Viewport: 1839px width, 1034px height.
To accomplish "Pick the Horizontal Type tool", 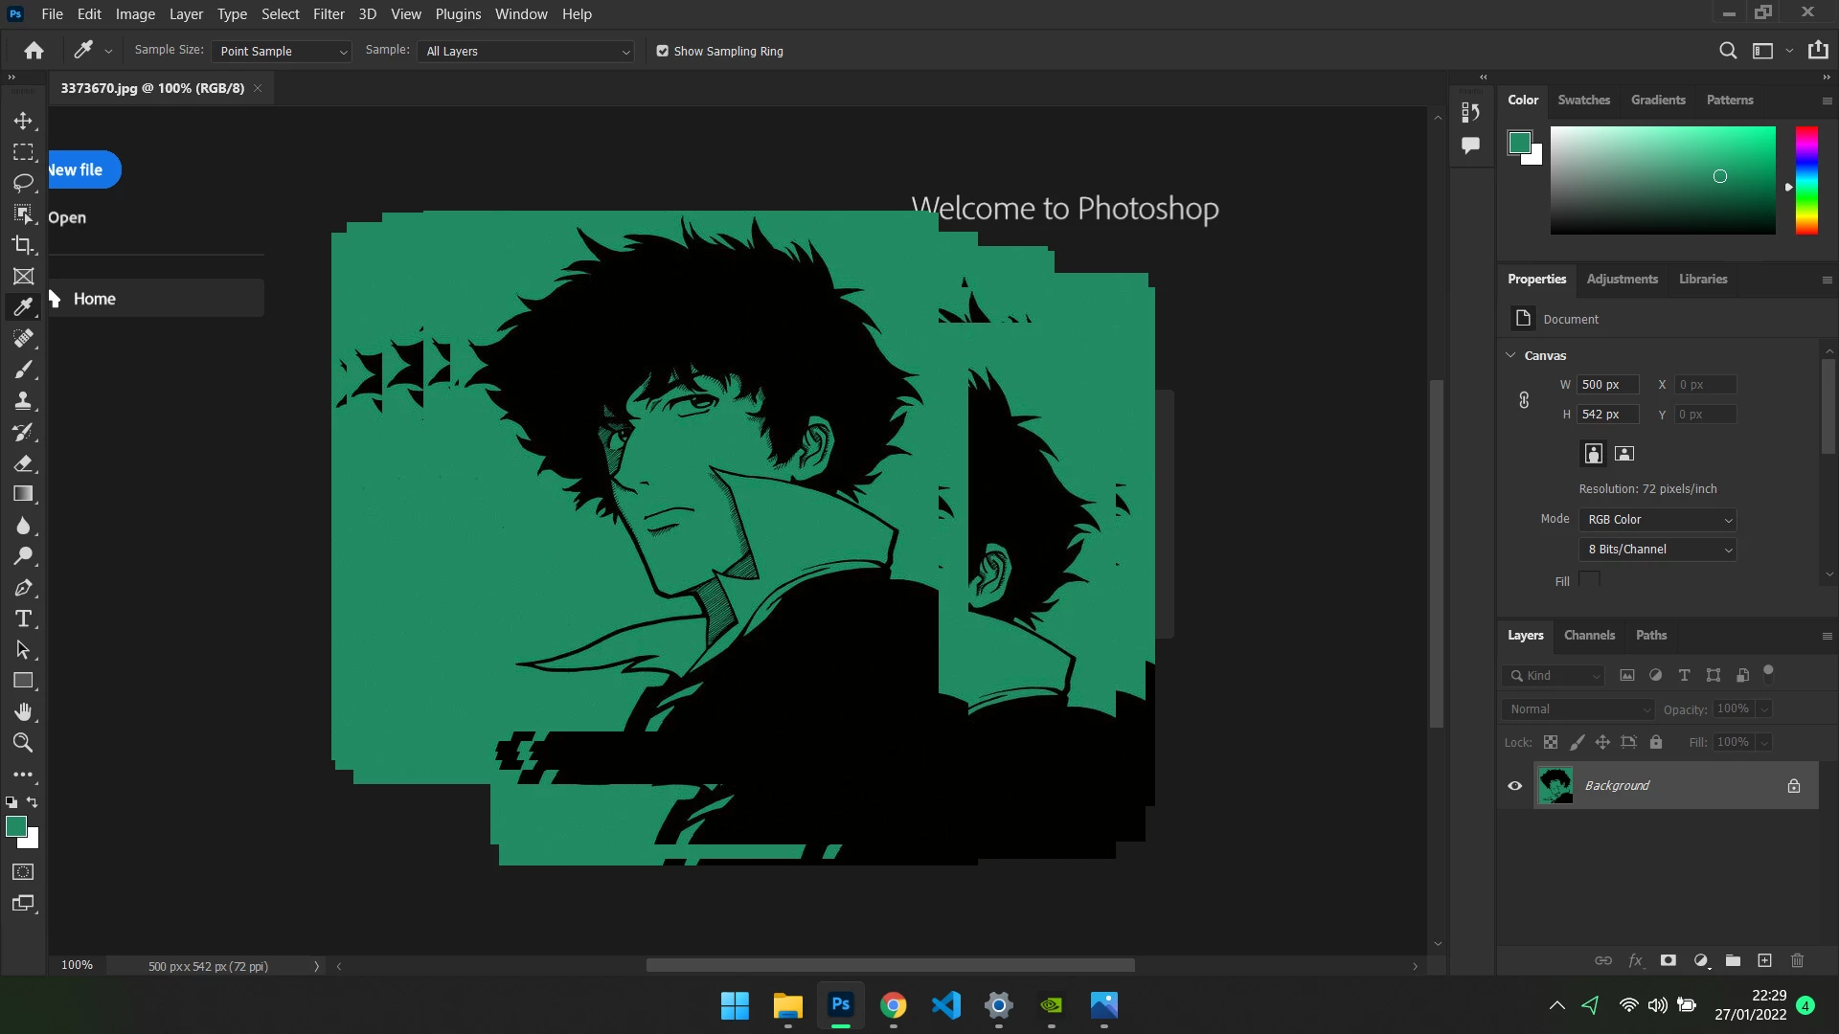I will coord(23,618).
